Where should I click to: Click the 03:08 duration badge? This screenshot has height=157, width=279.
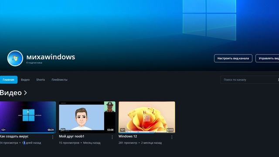point(110,130)
